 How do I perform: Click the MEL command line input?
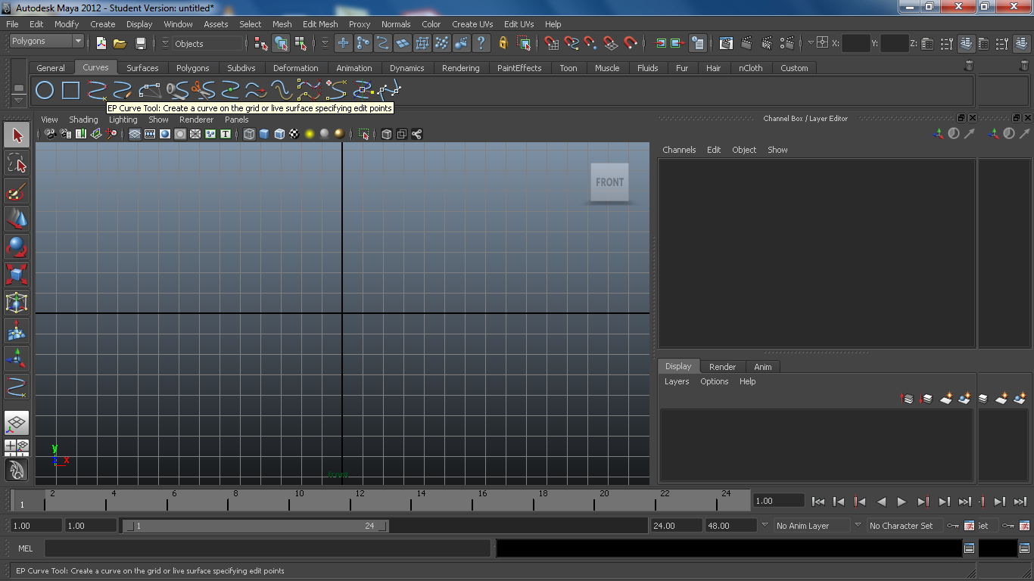tap(267, 548)
